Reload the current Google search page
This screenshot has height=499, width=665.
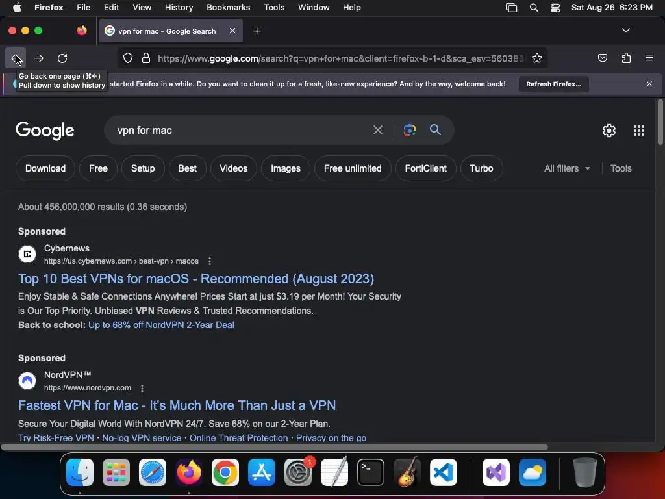pyautogui.click(x=62, y=58)
